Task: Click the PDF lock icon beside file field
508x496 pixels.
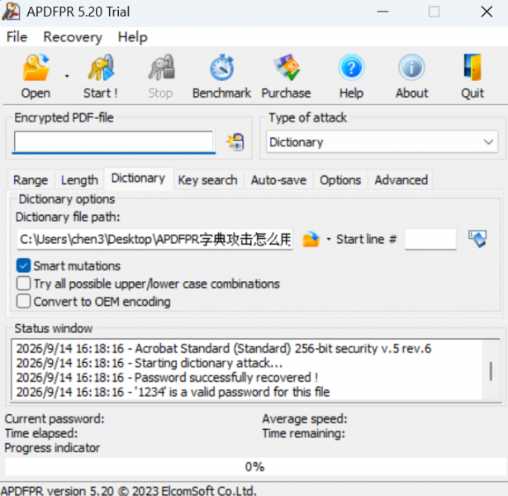Action: pyautogui.click(x=235, y=141)
